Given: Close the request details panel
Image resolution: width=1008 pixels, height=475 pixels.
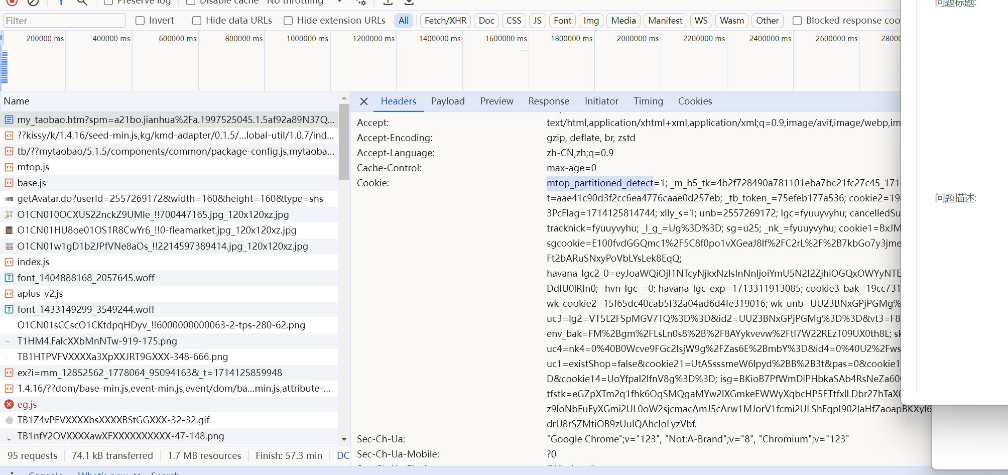Looking at the screenshot, I should (x=364, y=101).
